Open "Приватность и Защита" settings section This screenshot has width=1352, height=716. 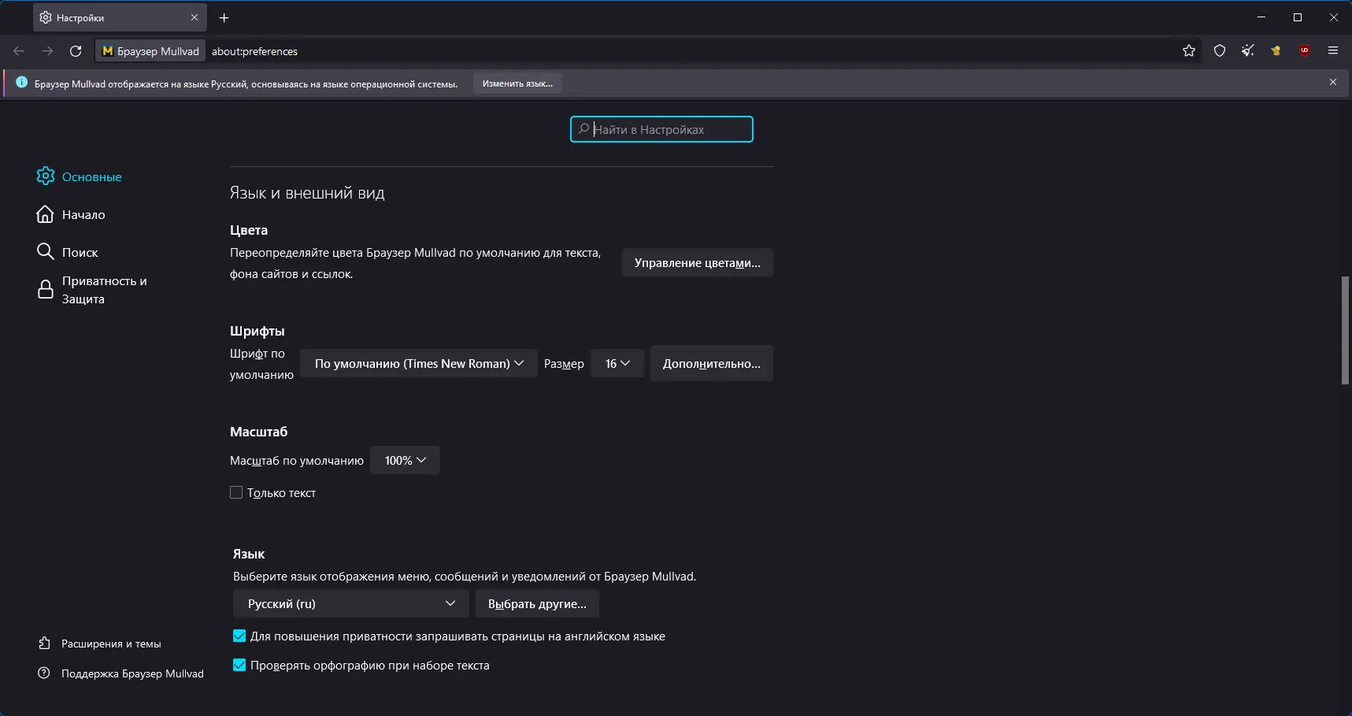click(x=103, y=290)
